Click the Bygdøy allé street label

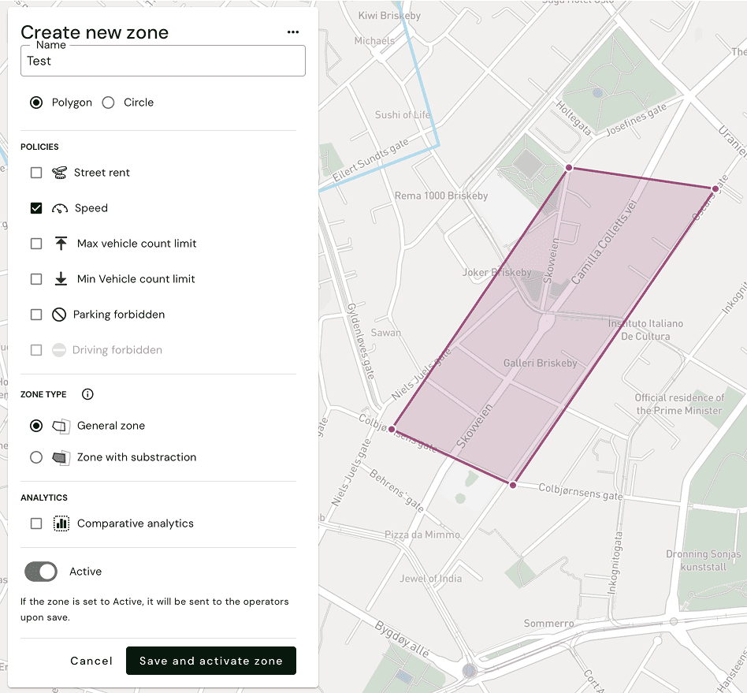pyautogui.click(x=403, y=639)
